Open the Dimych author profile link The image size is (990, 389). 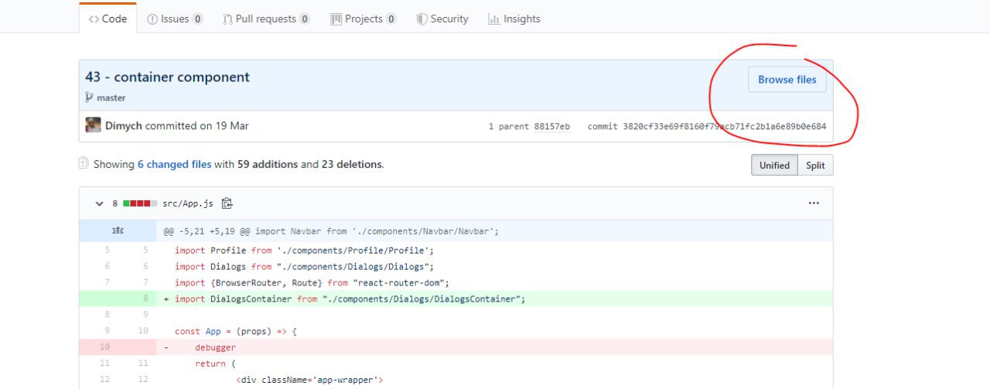click(124, 125)
